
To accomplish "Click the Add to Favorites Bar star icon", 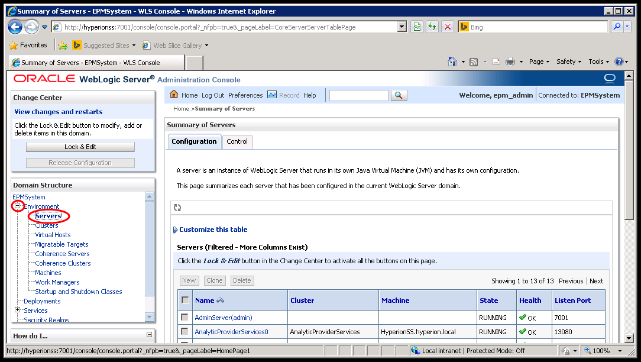I will 63,46.
